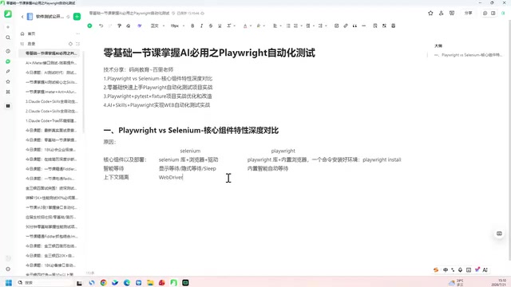Click the undo arrow in toolbar
511x287 pixels.
101,26
